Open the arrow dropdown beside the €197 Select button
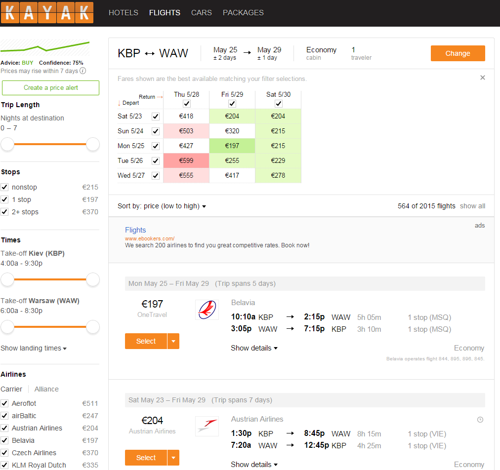The image size is (500, 470). 173,341
